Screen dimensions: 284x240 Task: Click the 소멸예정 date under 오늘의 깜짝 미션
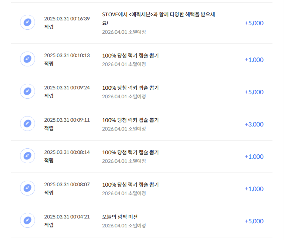pyautogui.click(x=124, y=226)
